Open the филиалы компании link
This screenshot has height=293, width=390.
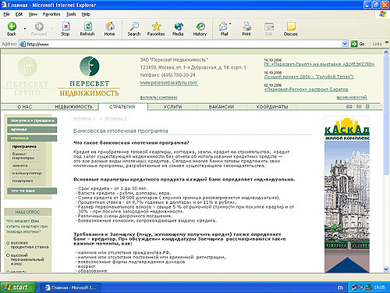(x=158, y=98)
